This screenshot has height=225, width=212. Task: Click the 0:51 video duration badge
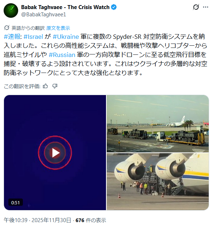point(16,202)
